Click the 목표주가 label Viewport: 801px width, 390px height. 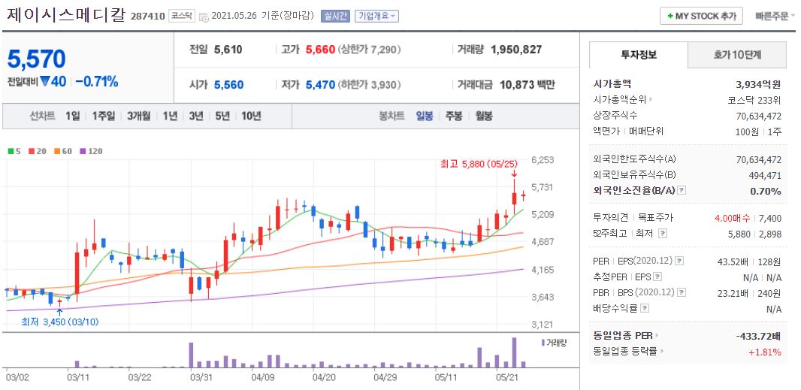pyautogui.click(x=657, y=218)
